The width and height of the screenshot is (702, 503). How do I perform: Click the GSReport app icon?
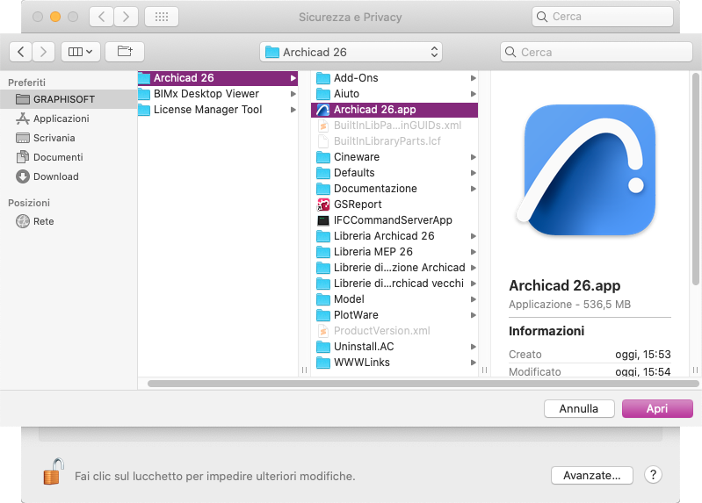point(322,205)
